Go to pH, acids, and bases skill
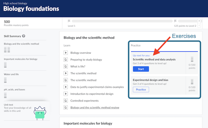 coord(15,90)
